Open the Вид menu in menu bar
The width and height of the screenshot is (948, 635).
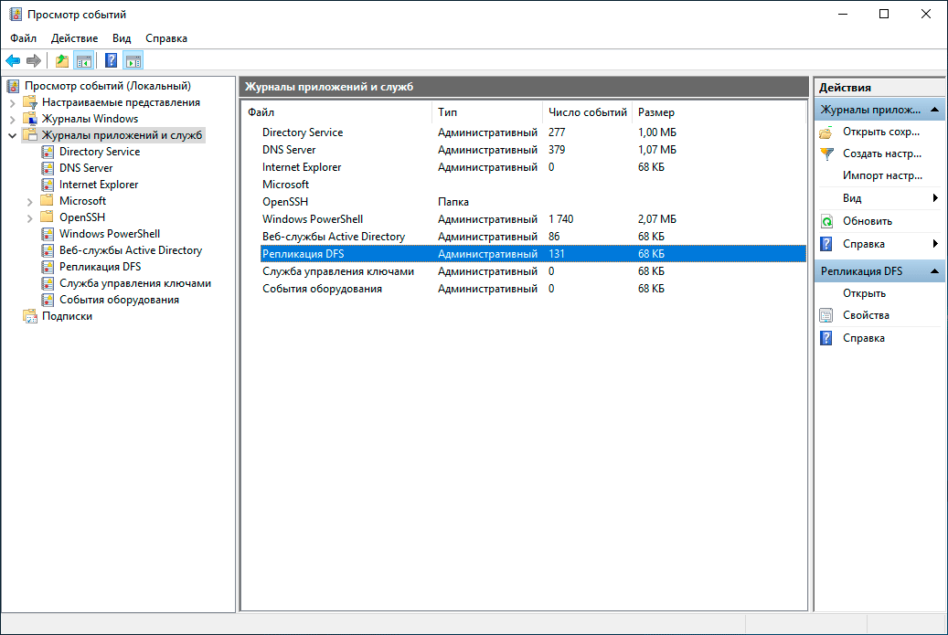coord(122,38)
